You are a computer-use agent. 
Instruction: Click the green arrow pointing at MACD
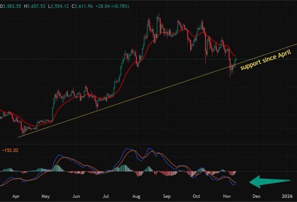271,182
